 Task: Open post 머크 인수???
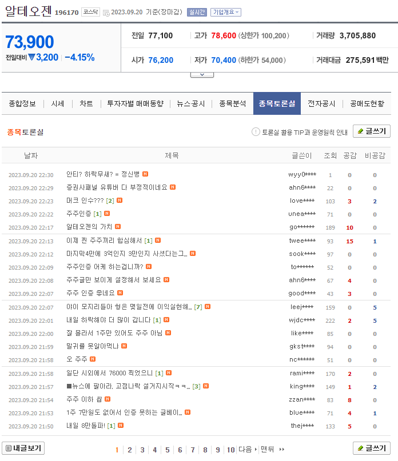click(x=85, y=201)
